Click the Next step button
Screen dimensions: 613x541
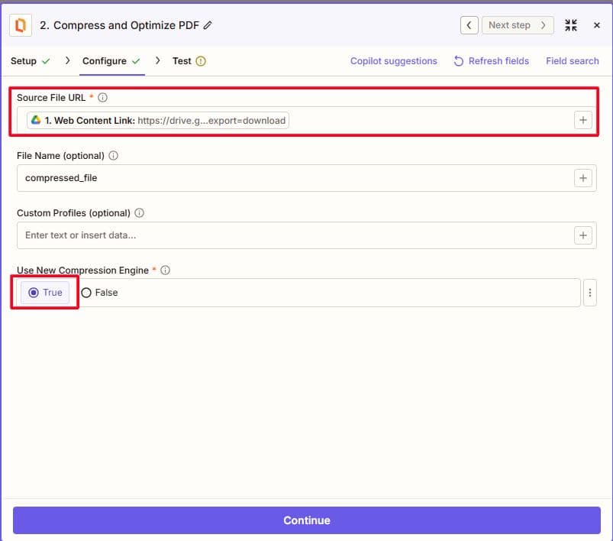(x=517, y=25)
